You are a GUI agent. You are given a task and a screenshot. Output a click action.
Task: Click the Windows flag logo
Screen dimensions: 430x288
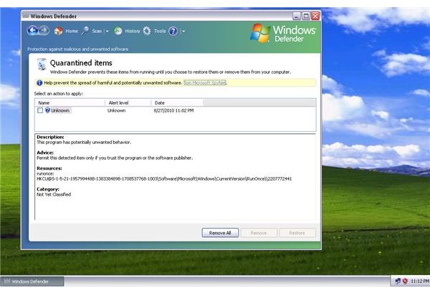point(259,33)
